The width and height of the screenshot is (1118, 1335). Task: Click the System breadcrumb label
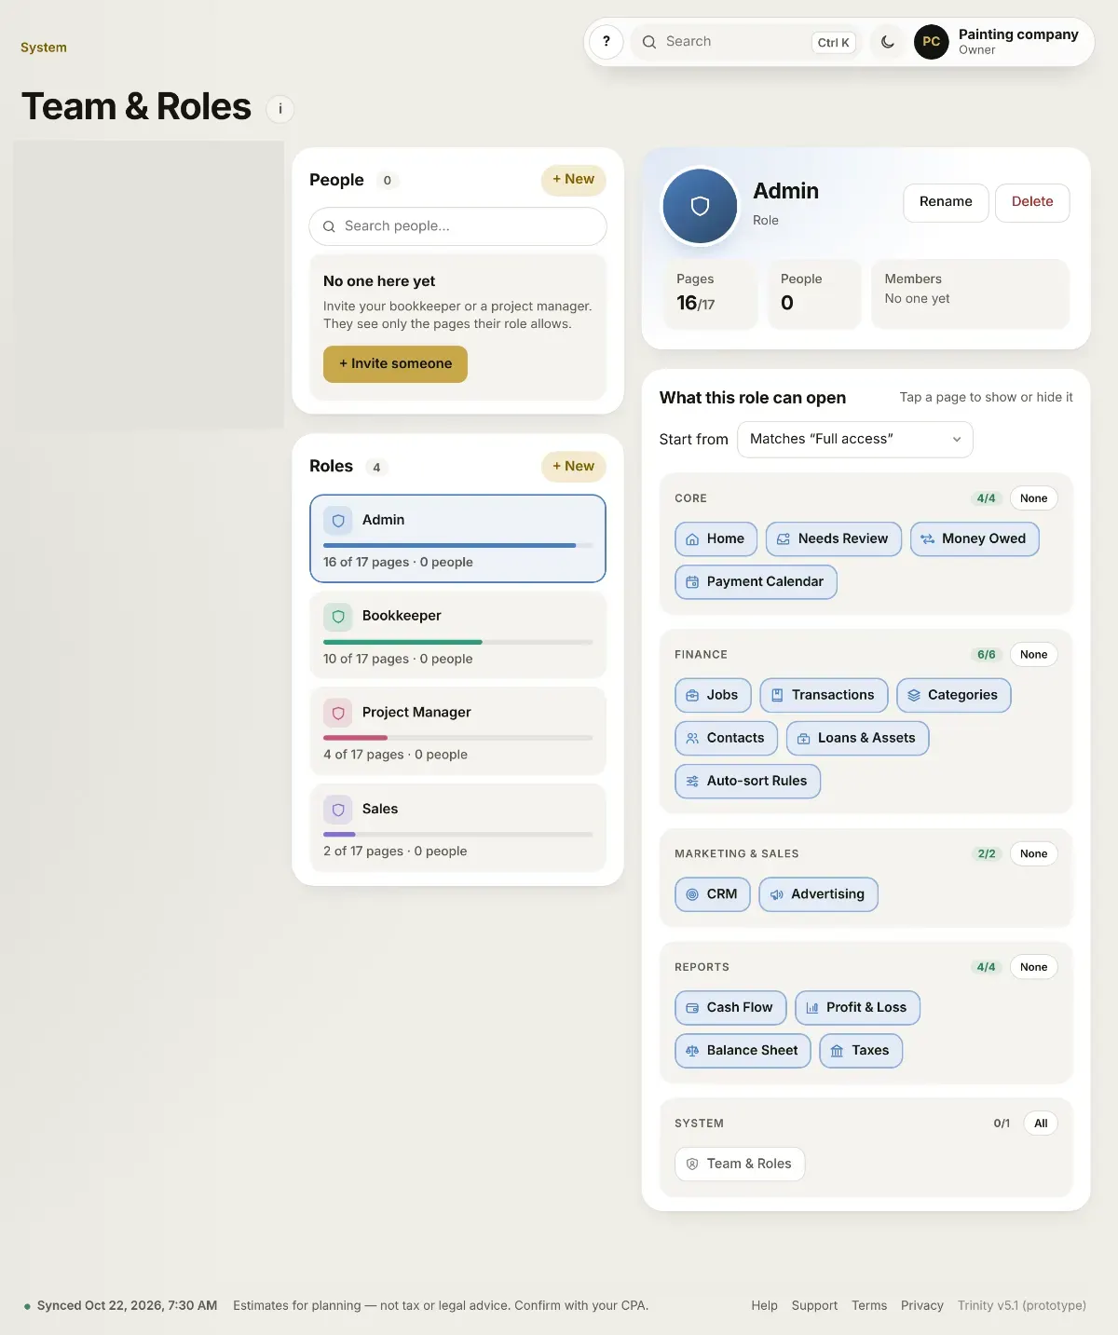click(x=44, y=48)
